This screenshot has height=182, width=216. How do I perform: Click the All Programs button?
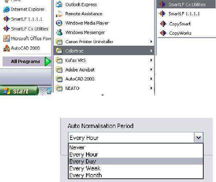coord(27,61)
